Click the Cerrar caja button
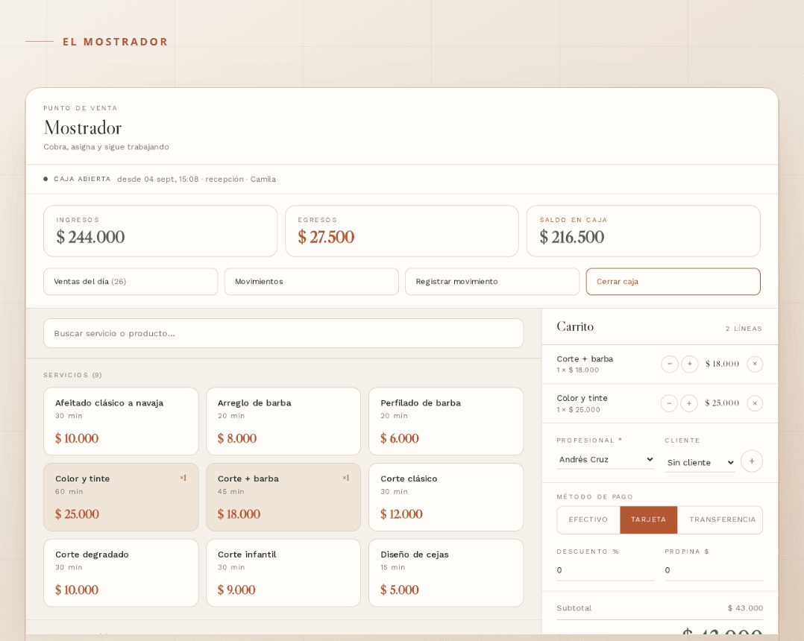This screenshot has width=804, height=641. pos(673,281)
